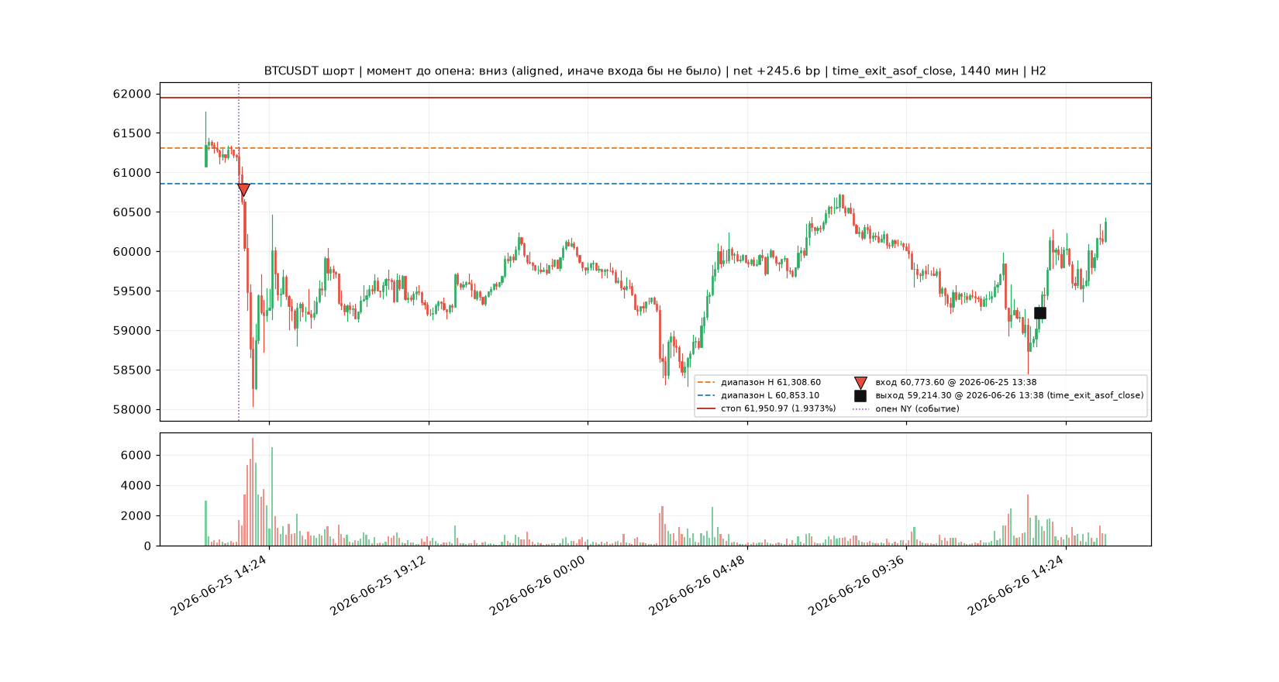Click the red entry triangle on the price chart
Screen dimensions: 1279x682
pos(243,190)
